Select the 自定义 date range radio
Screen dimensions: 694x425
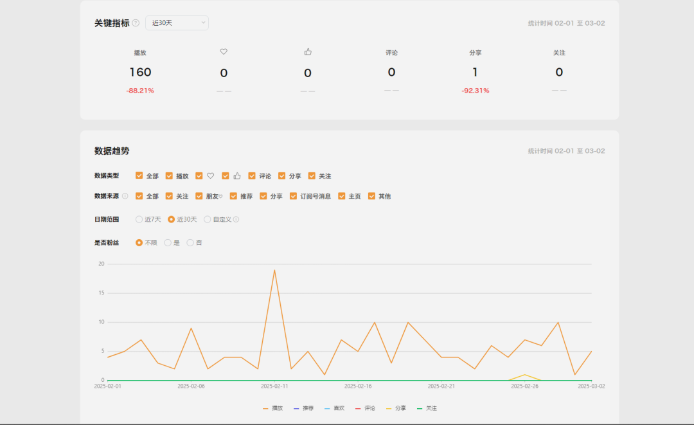(x=207, y=220)
